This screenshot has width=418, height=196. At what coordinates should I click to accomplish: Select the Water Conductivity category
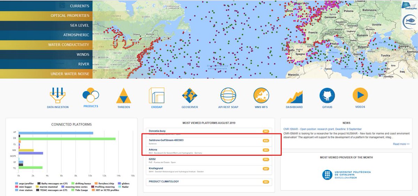(x=46, y=45)
